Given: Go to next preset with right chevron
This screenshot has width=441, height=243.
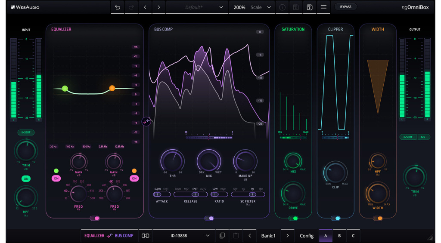Looking at the screenshot, I should point(158,7).
